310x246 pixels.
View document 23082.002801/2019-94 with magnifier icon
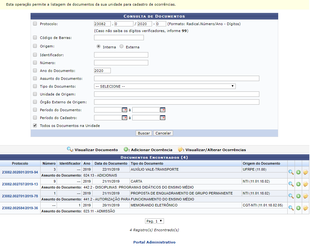pyautogui.click(x=291, y=172)
